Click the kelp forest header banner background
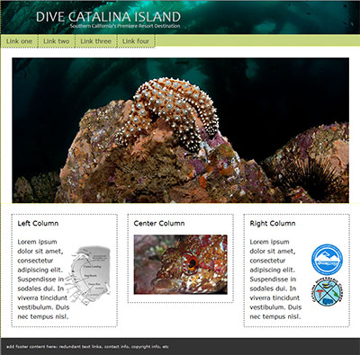 tap(270, 17)
